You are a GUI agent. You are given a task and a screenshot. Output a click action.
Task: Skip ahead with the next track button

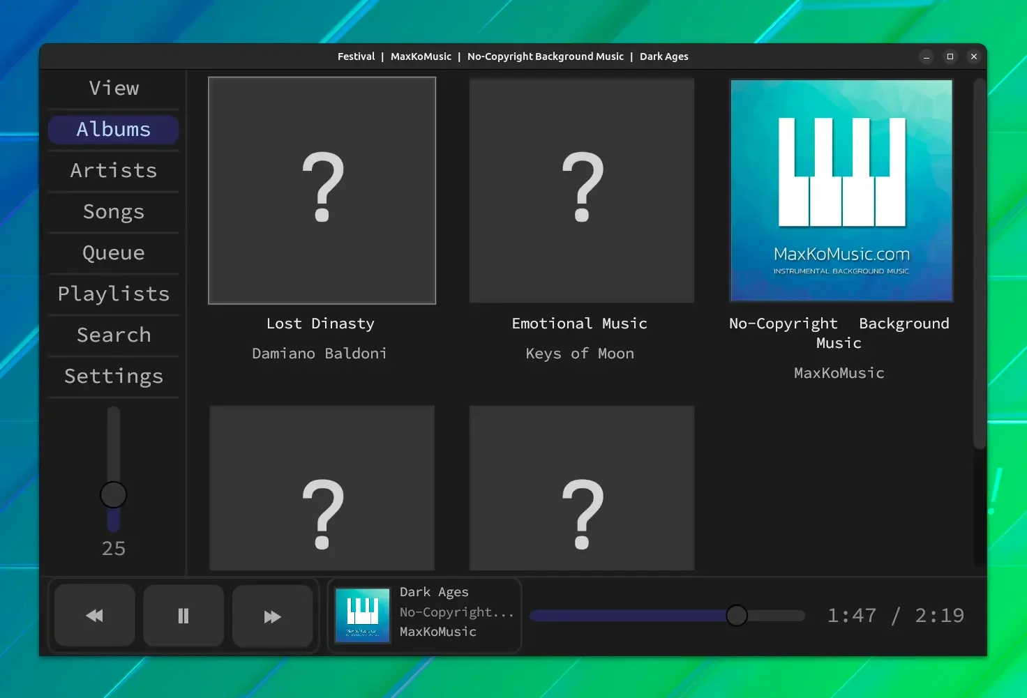coord(272,616)
